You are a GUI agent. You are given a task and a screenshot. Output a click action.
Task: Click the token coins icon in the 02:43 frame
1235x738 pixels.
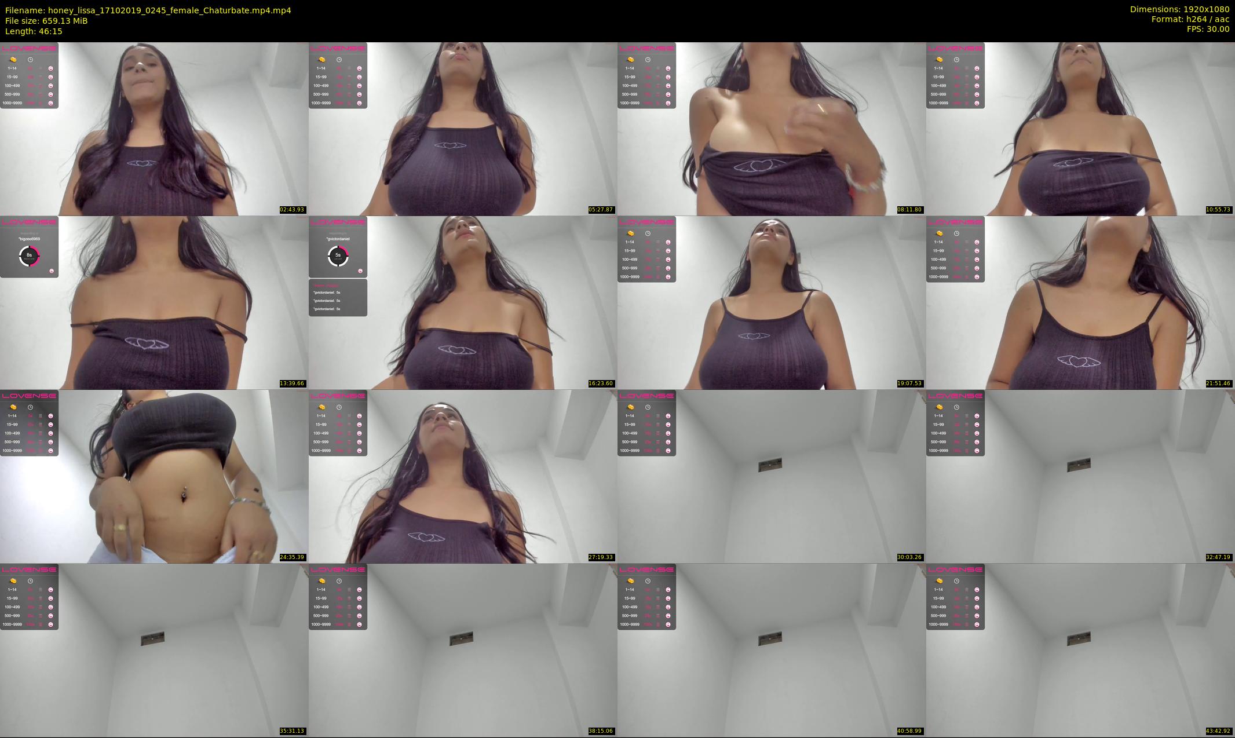(x=13, y=60)
